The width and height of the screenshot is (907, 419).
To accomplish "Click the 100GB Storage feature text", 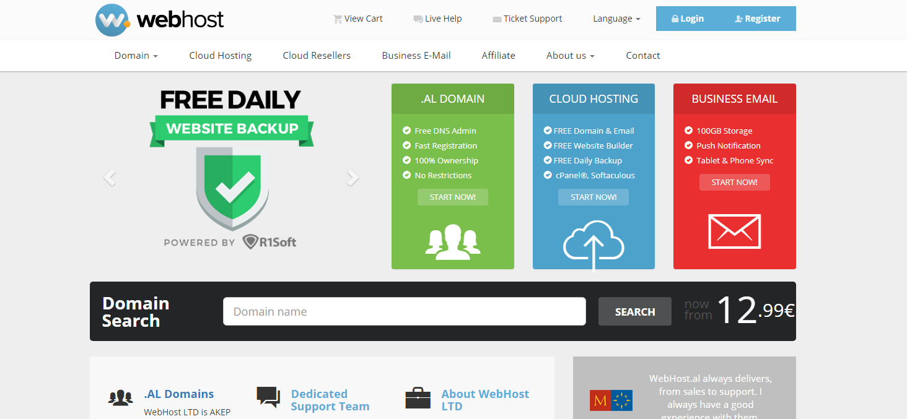I will 724,131.
